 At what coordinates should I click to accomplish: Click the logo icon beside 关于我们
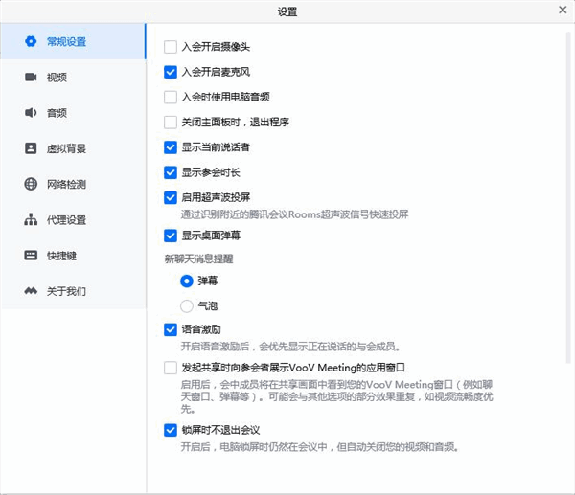click(31, 290)
